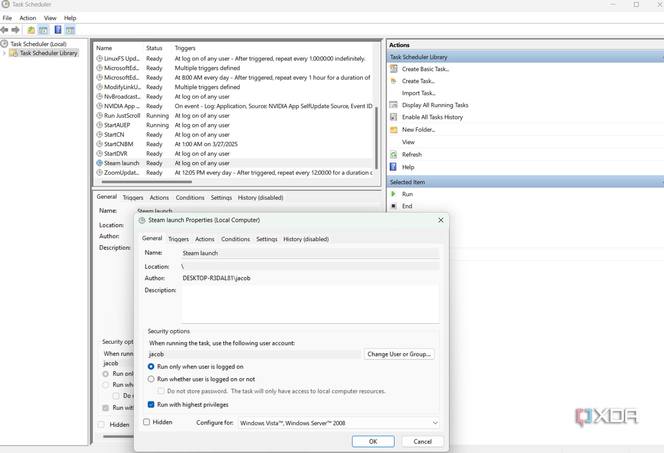664x453 pixels.
Task: Expand the Task Scheduler Library tree node
Action: point(4,53)
